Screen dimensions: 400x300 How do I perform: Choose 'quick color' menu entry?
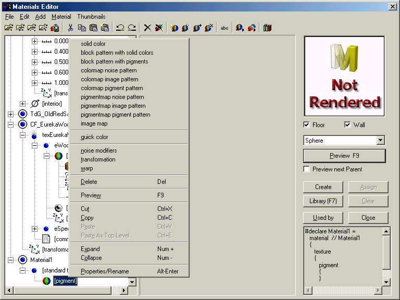94,137
